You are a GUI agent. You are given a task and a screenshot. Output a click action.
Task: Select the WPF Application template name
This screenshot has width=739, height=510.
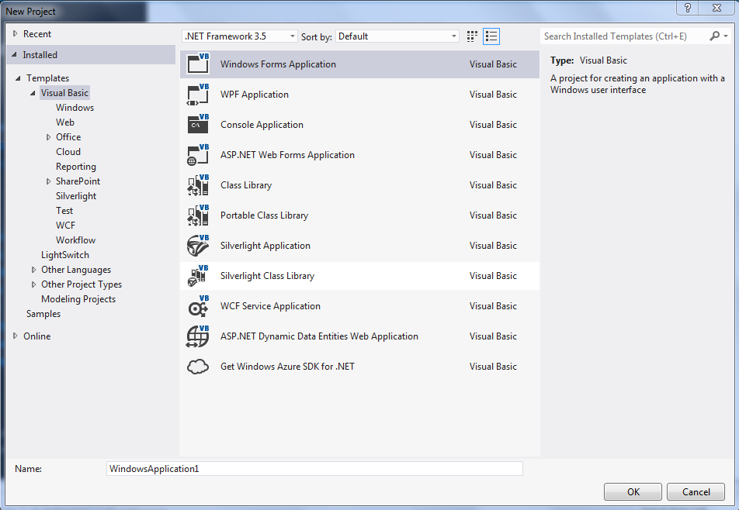tap(255, 94)
